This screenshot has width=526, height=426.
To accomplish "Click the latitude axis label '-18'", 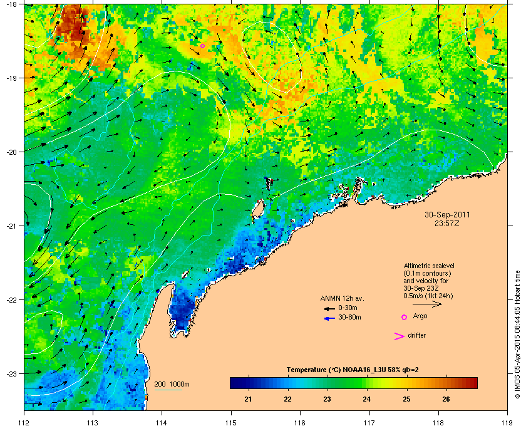I will tap(11, 4).
